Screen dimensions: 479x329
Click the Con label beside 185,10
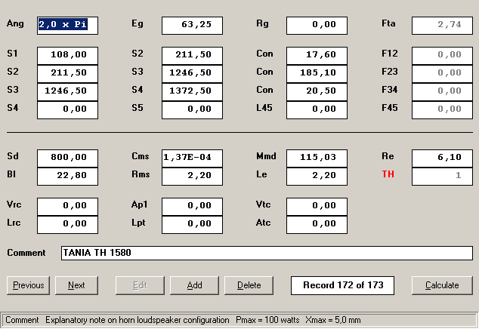pos(264,72)
